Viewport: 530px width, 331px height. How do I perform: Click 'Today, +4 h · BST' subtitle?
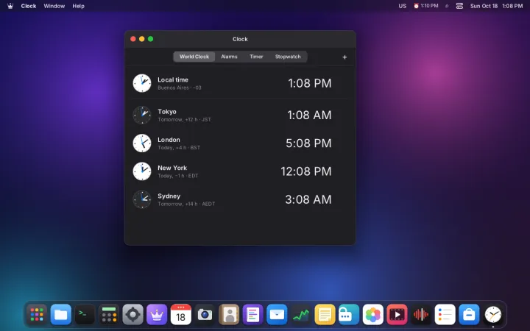(179, 148)
